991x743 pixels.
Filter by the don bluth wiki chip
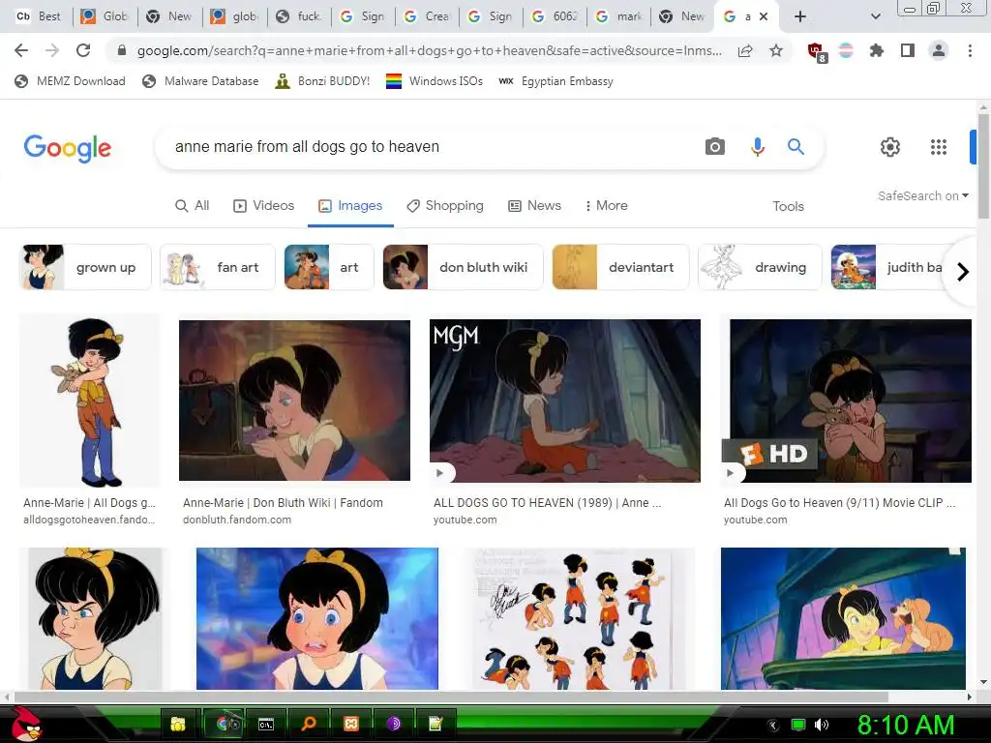click(x=463, y=267)
